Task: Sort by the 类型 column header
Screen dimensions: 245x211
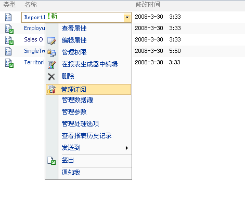Action: point(9,5)
